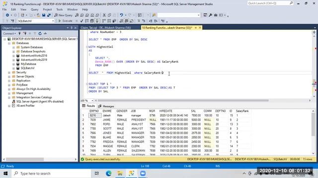Expand the Security folder node
Image resolution: width=318 pixels, height=178 pixels.
(9, 73)
